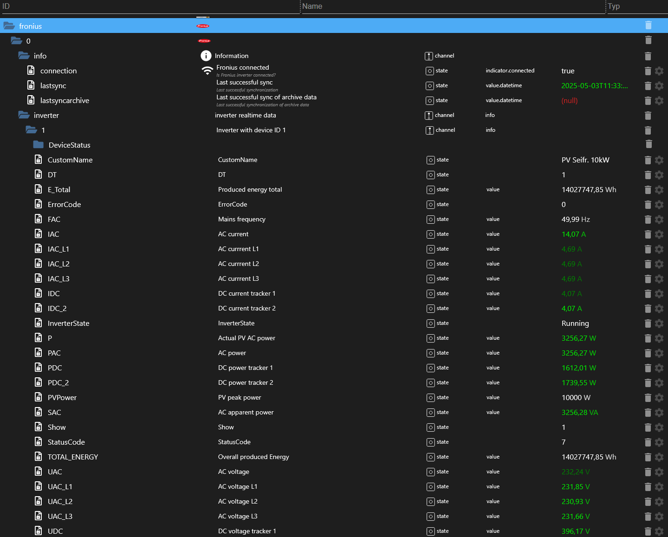This screenshot has height=537, width=668.
Task: Expand the DeviceStatus folder
Action: (x=39, y=145)
